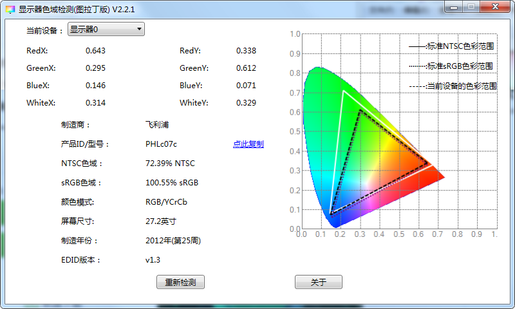Open the 显示器0 device dropdown
The height and width of the screenshot is (309, 515).
106,30
